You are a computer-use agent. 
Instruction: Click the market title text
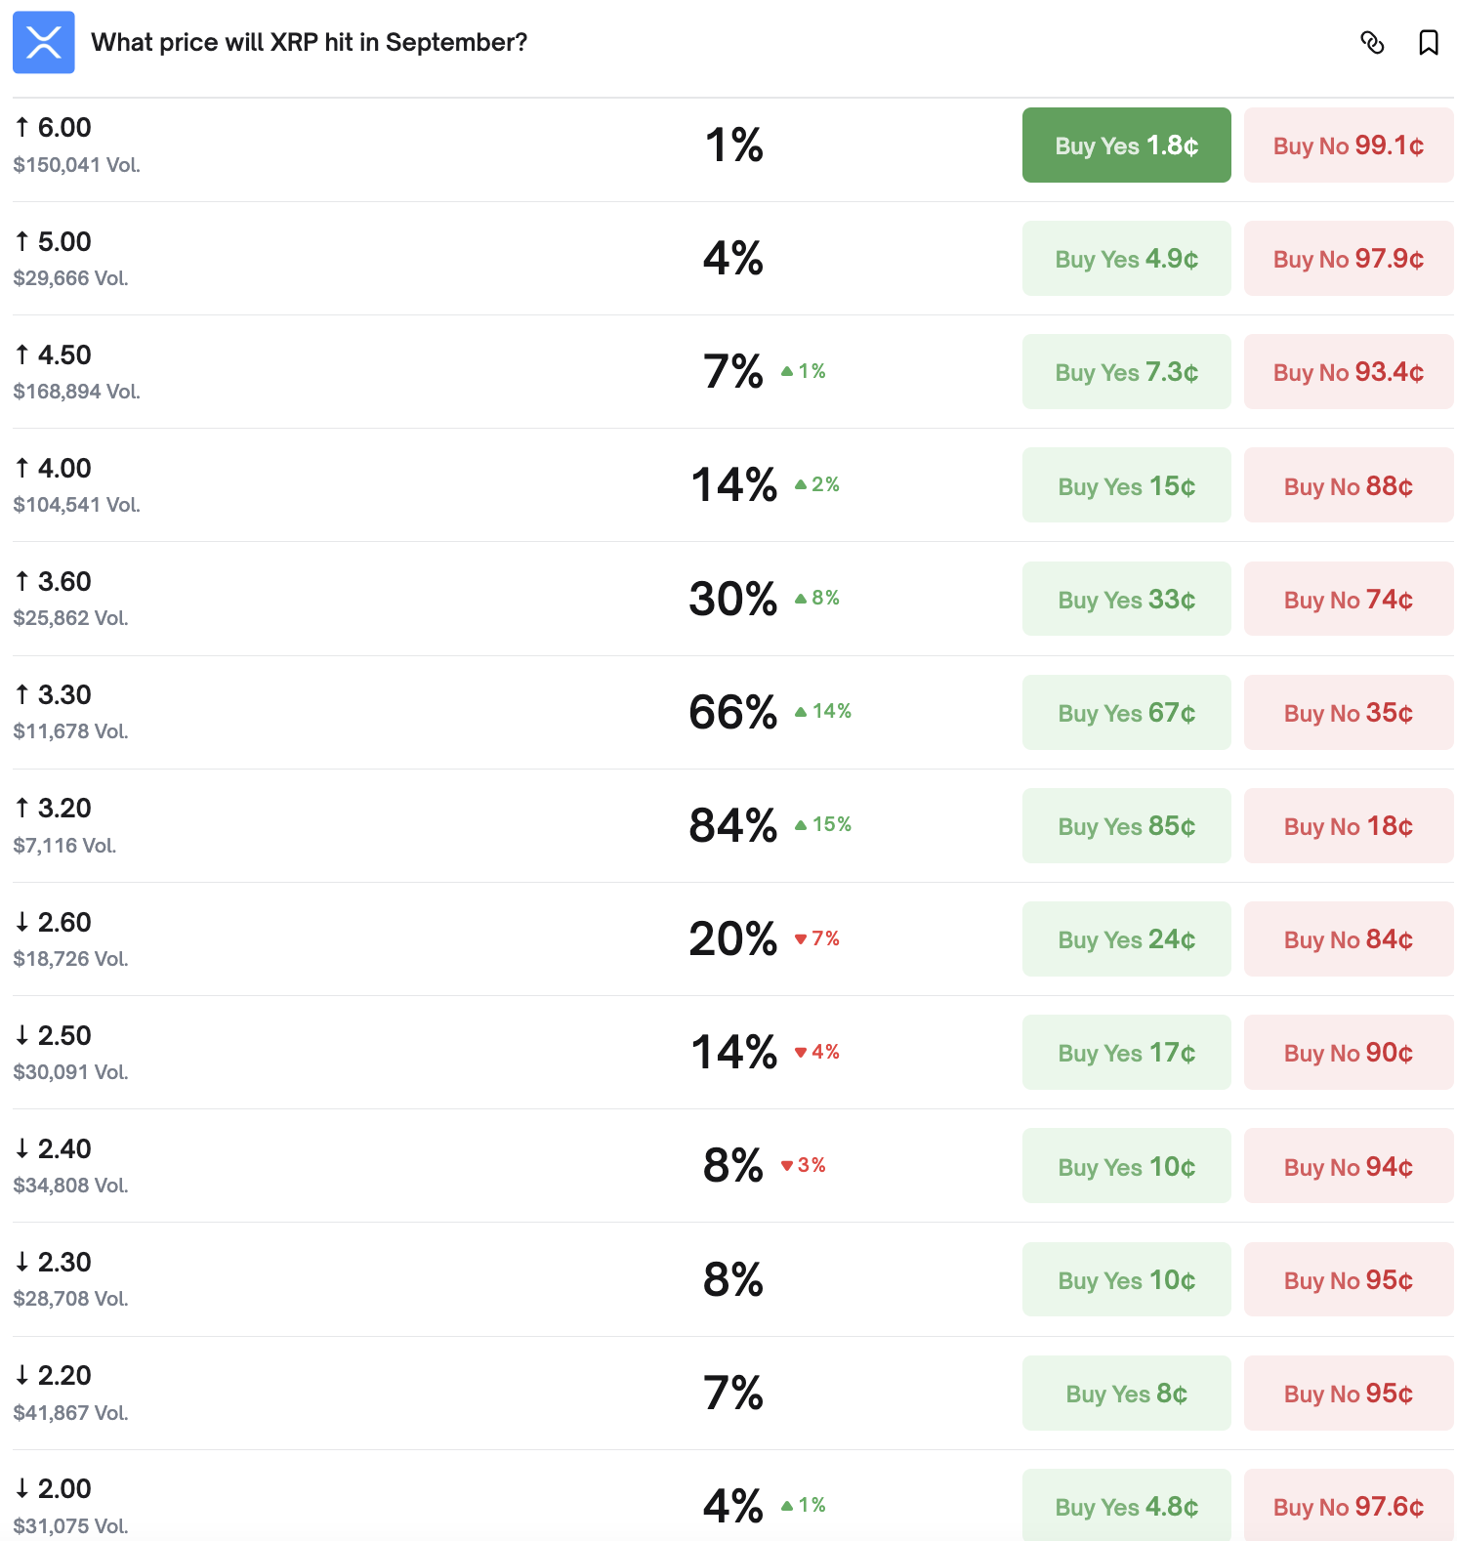(x=309, y=43)
